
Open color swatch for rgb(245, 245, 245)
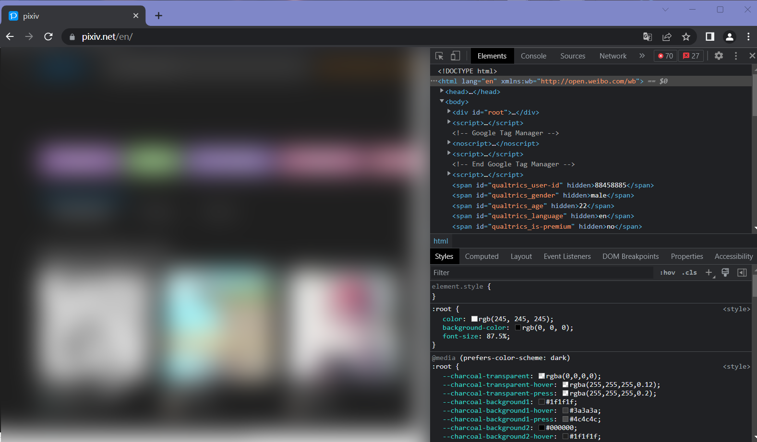point(474,319)
